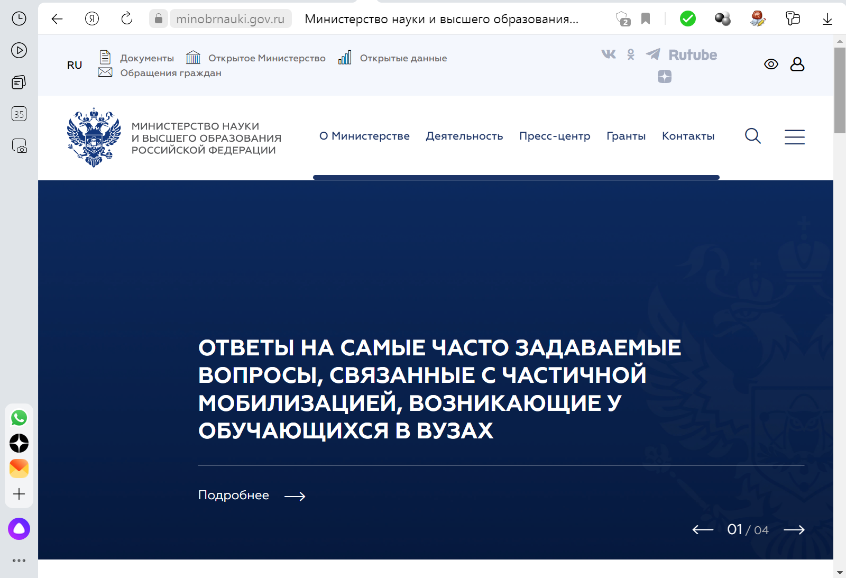Screen dimensions: 846x578
Task: Open the site search magnifier
Action: (x=752, y=136)
